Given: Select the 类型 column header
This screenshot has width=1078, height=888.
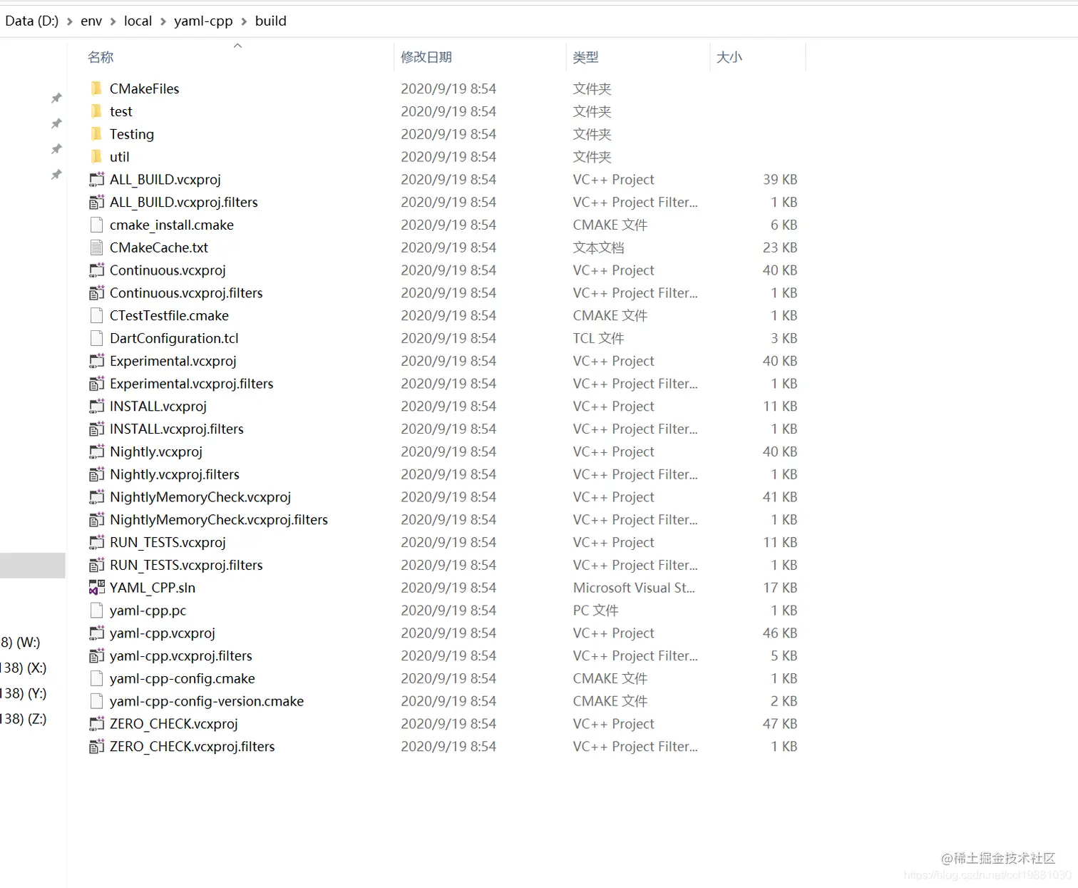Looking at the screenshot, I should coord(586,57).
